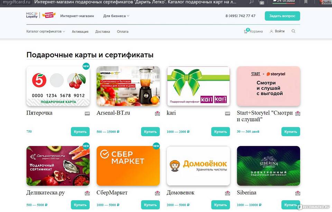Expand the Каталог сертификатов dropdown
This screenshot has width=332, height=212.
click(x=46, y=31)
